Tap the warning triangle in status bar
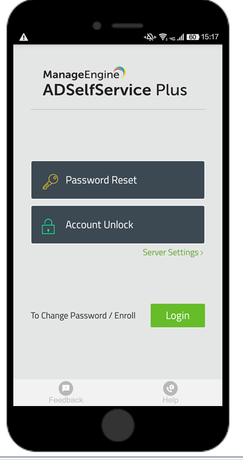The height and width of the screenshot is (460, 243). click(x=24, y=37)
